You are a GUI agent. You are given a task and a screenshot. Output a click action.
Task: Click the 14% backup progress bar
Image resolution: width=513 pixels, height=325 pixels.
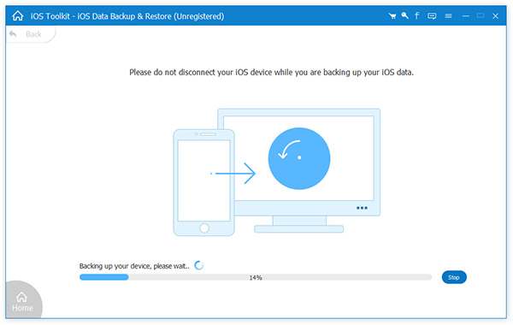(x=256, y=278)
